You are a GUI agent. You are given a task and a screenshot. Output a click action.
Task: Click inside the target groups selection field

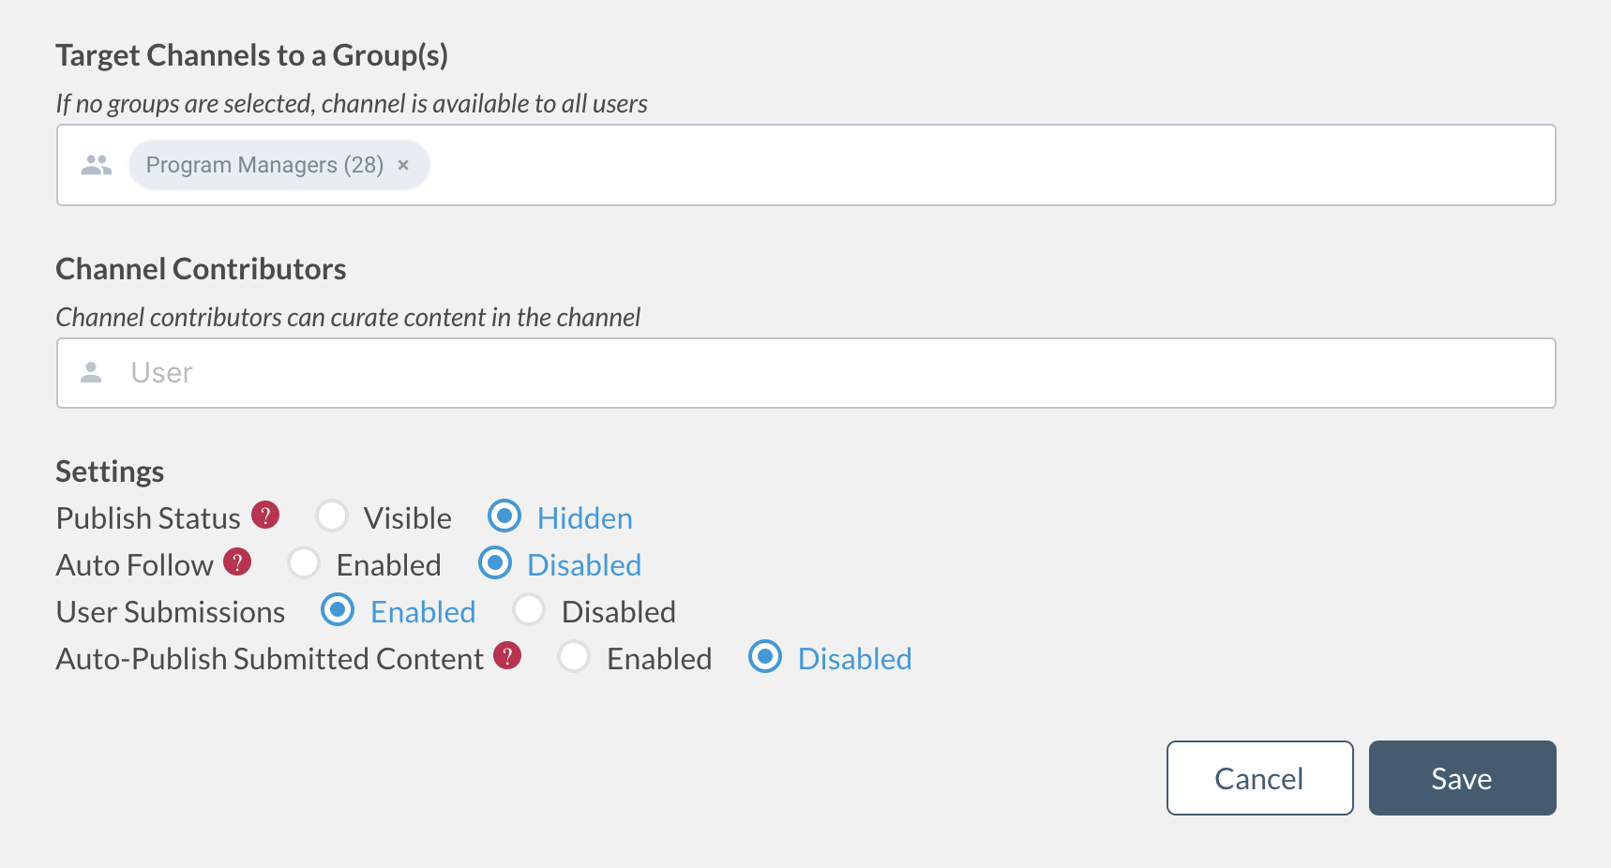(x=806, y=165)
